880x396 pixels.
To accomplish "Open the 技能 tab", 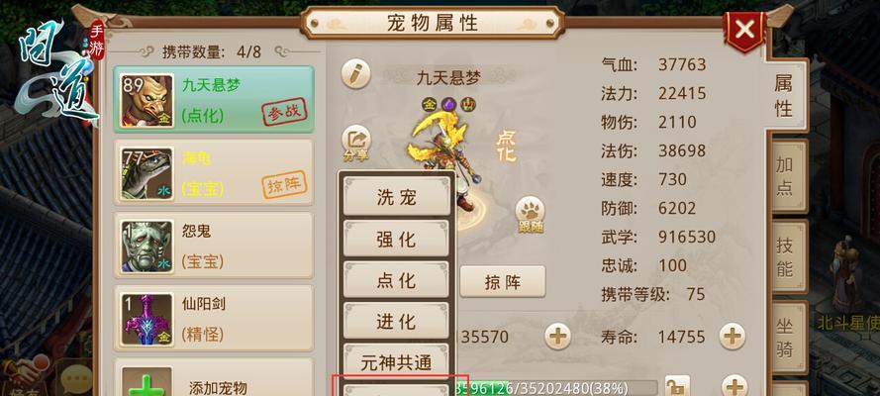I will (x=785, y=256).
